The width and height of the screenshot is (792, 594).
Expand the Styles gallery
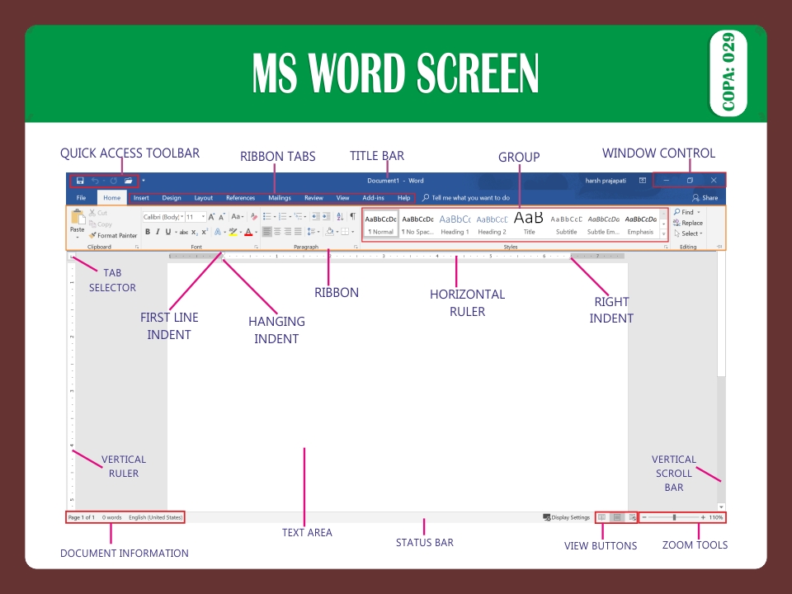663,233
